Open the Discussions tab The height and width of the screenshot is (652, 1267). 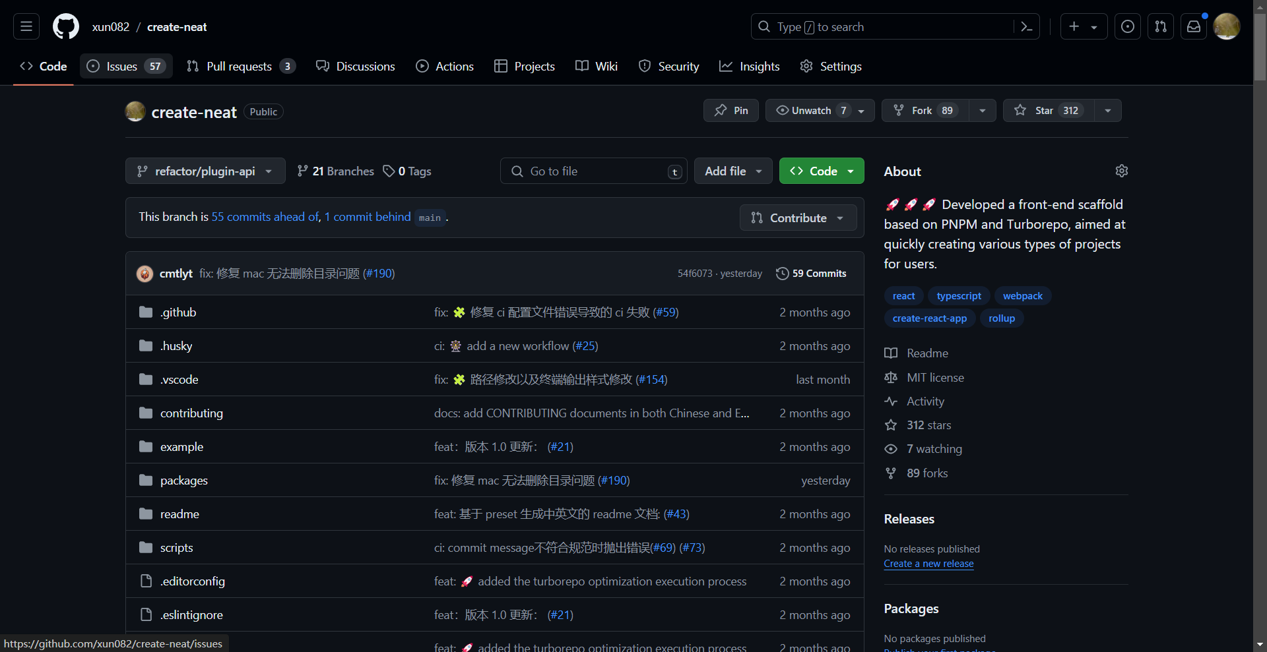point(356,66)
